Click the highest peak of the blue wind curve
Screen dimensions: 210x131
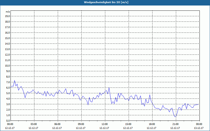[15, 80]
